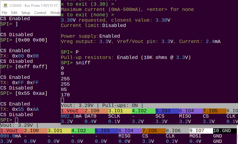Click red 1.Vout cell in front terminal status bar
Image resolution: width=238 pixels, height=144 pixels.
(x=73, y=111)
